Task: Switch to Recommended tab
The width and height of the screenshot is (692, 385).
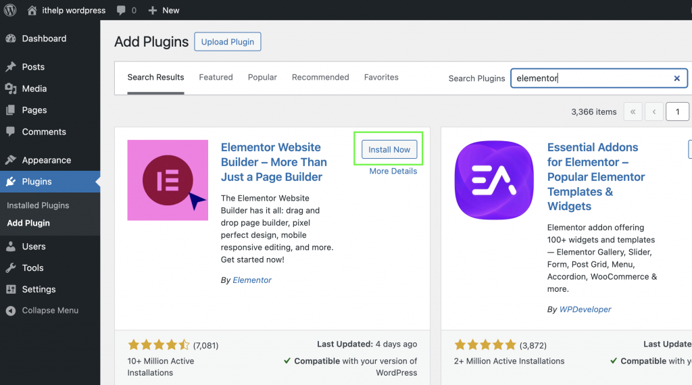Action: pos(320,78)
